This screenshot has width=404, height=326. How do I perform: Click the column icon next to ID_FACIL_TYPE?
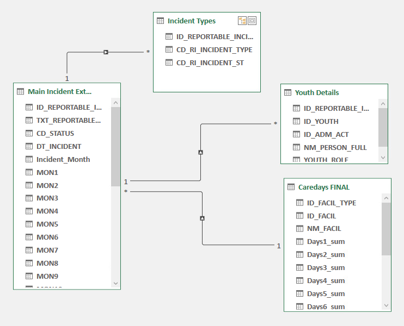point(299,203)
